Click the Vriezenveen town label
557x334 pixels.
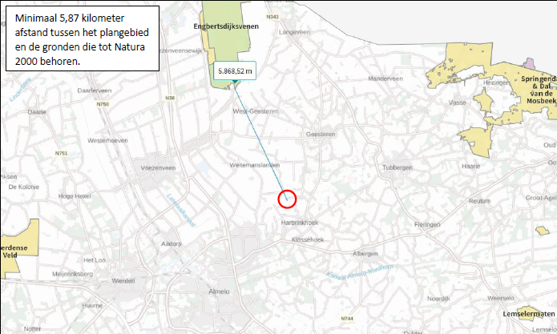click(158, 168)
